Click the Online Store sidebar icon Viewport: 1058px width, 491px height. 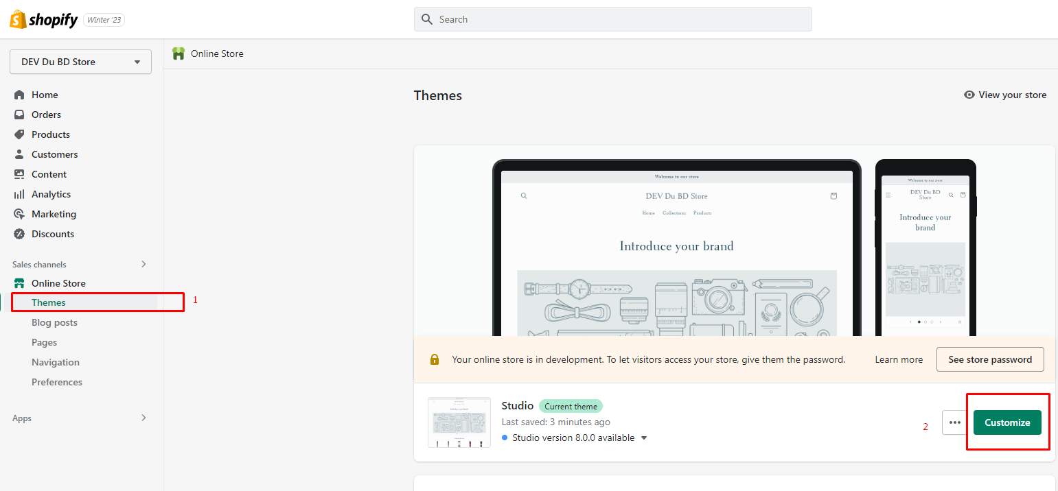pyautogui.click(x=19, y=283)
